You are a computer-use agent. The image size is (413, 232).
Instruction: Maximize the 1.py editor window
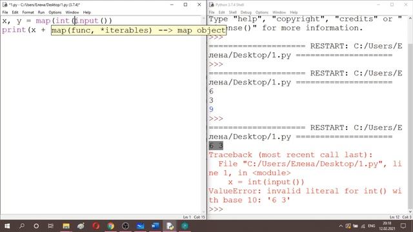click(185, 5)
